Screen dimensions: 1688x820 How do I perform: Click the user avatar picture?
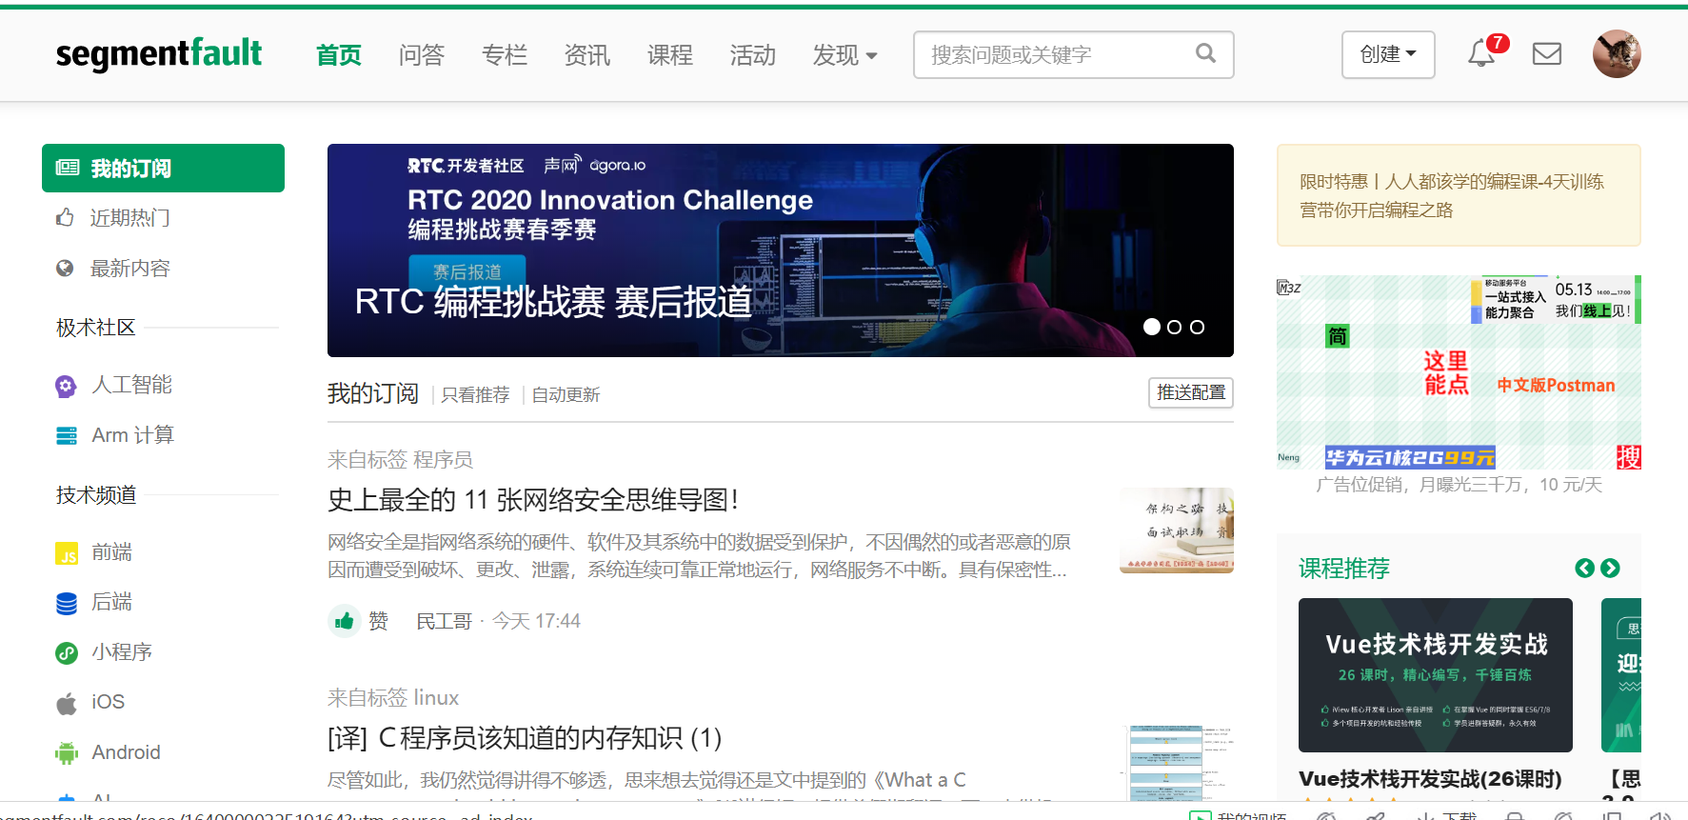click(1617, 53)
